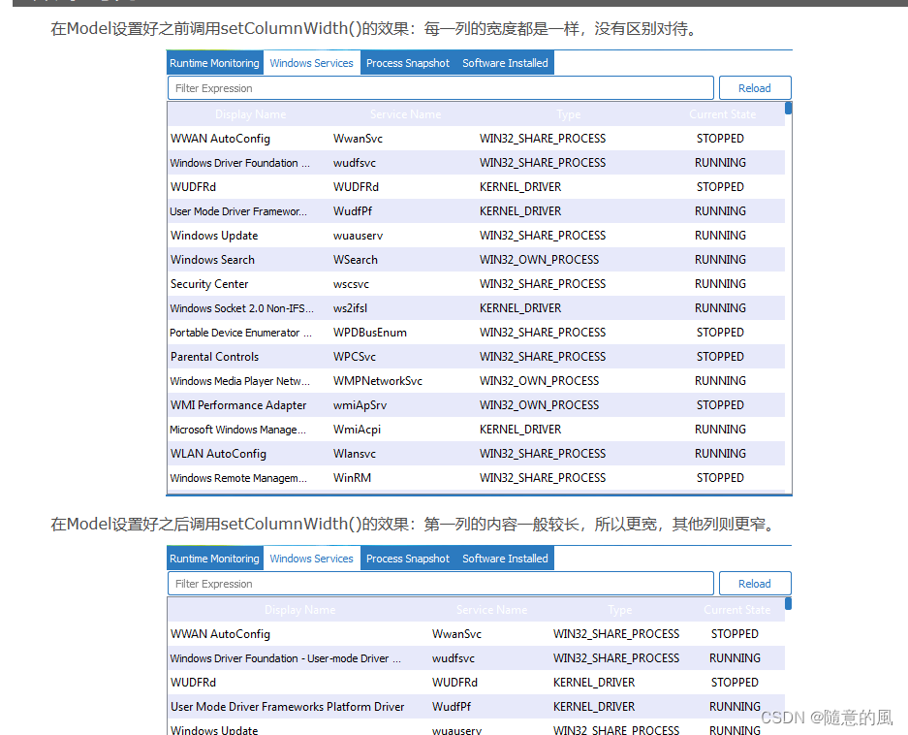Image resolution: width=908 pixels, height=735 pixels.
Task: Select the Security Center row
Action: click(476, 284)
